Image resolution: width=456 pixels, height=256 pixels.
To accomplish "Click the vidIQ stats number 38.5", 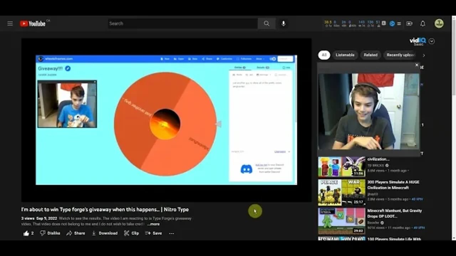I will point(328,22).
